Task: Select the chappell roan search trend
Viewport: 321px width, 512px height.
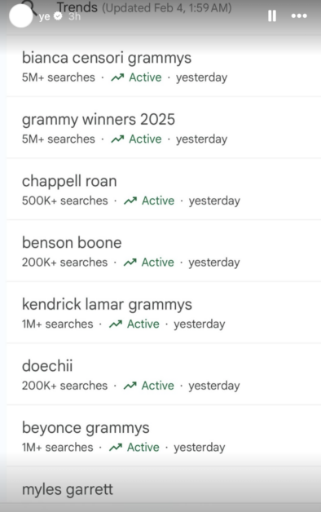Action: point(164,189)
